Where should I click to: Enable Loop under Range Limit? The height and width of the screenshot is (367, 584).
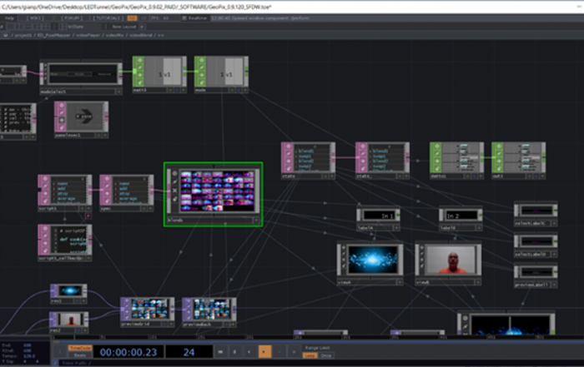click(x=310, y=355)
